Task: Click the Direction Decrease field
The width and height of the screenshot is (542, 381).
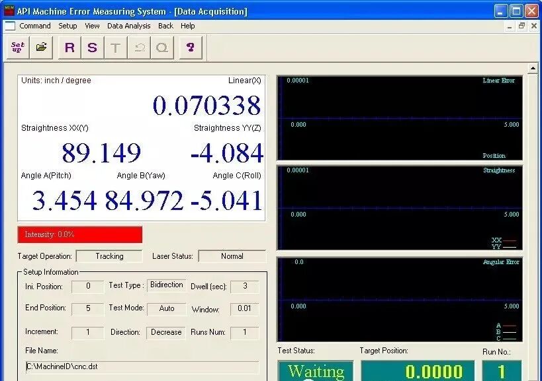Action: pyautogui.click(x=166, y=332)
